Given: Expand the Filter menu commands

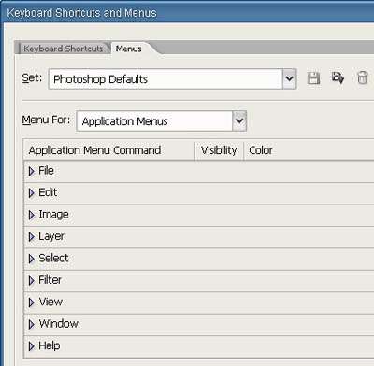Looking at the screenshot, I should [x=31, y=281].
